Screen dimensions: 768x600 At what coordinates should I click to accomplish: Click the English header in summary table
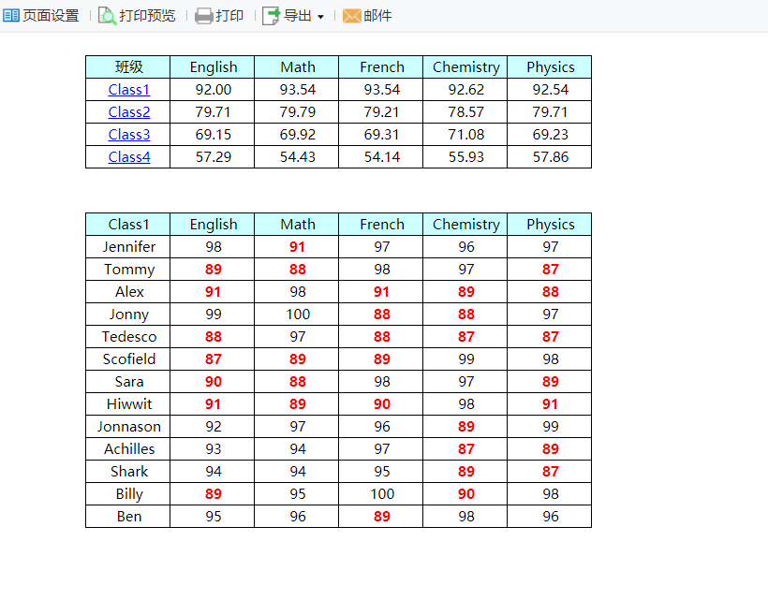pyautogui.click(x=212, y=67)
